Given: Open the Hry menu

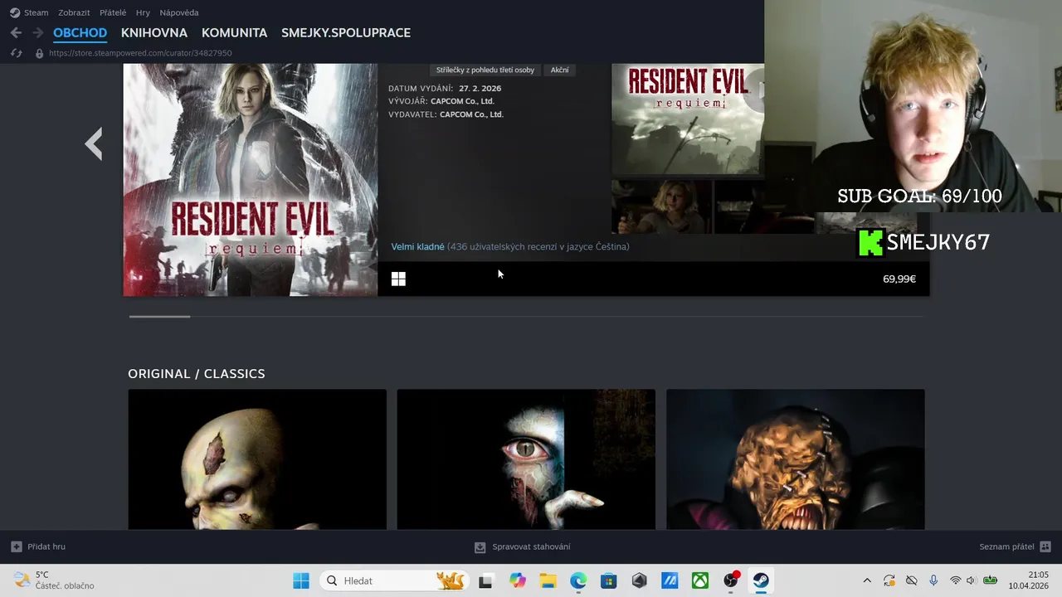Looking at the screenshot, I should pos(143,12).
